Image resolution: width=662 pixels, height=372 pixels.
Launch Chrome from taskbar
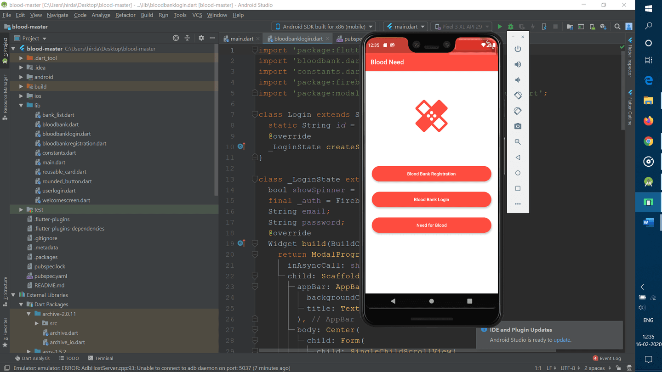pyautogui.click(x=649, y=141)
